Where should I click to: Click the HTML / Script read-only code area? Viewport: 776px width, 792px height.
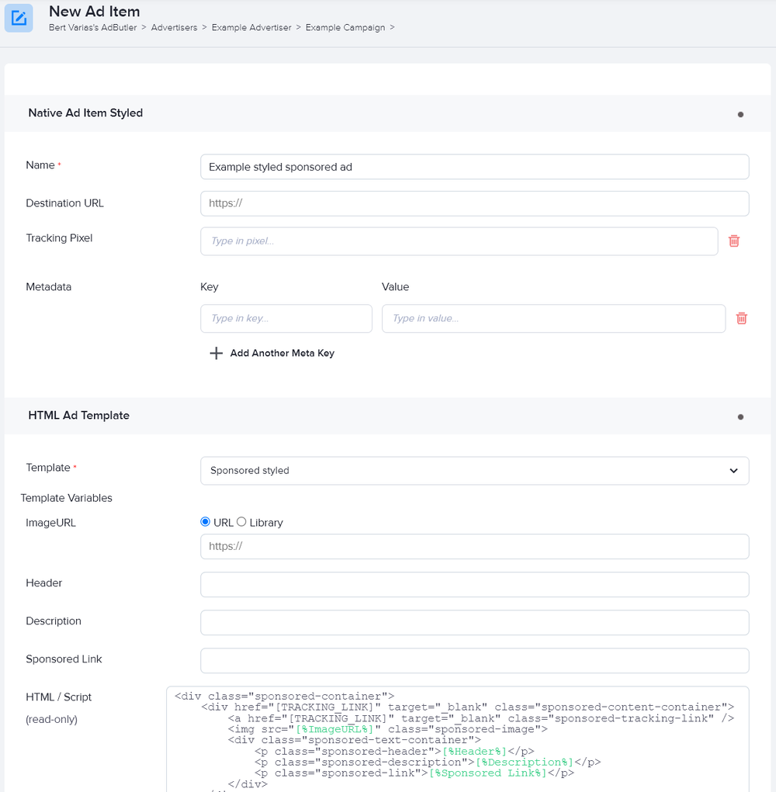point(458,739)
